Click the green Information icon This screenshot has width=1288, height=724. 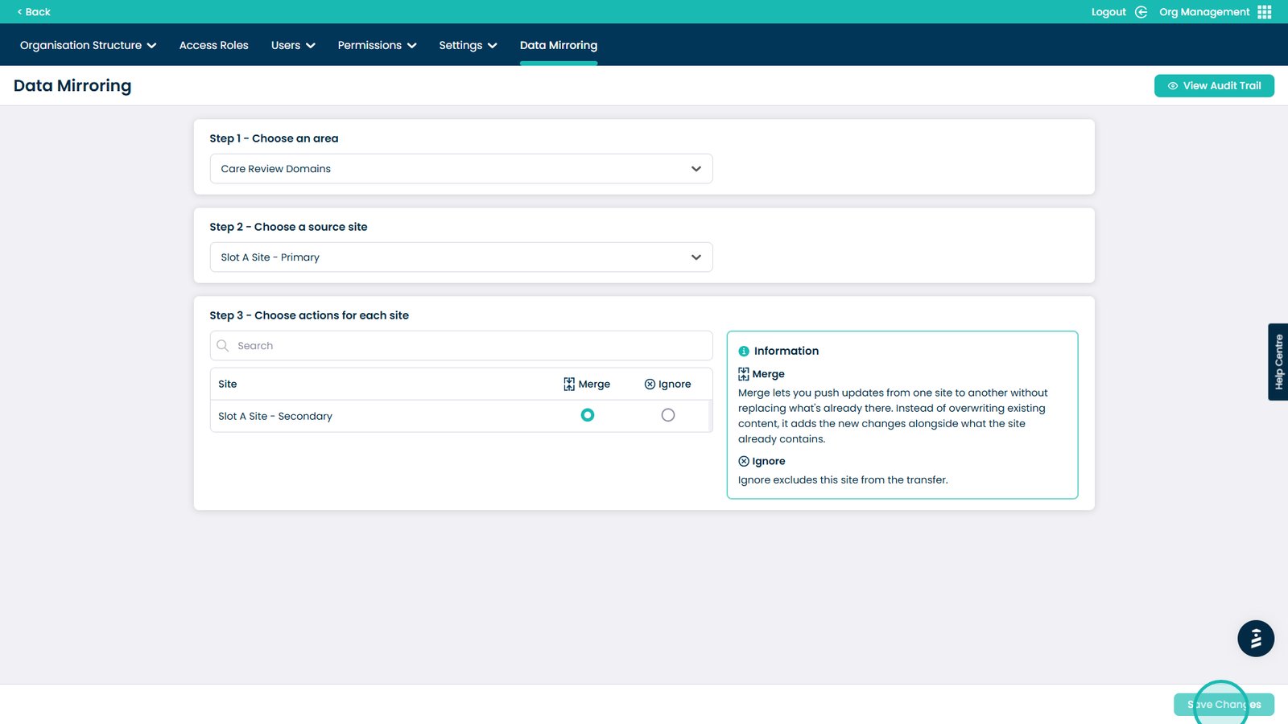[744, 352]
